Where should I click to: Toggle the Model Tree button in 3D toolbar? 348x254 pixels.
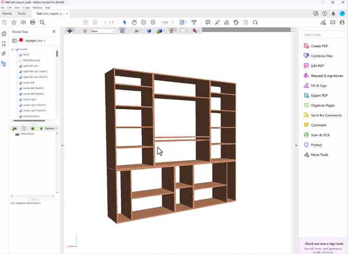(122, 31)
